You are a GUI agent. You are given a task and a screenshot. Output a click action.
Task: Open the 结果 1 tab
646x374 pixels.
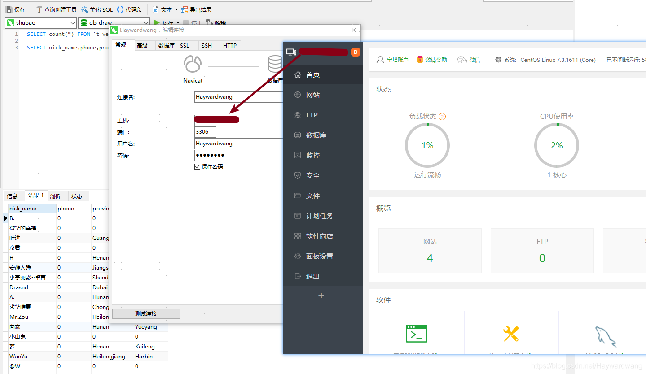coord(36,195)
